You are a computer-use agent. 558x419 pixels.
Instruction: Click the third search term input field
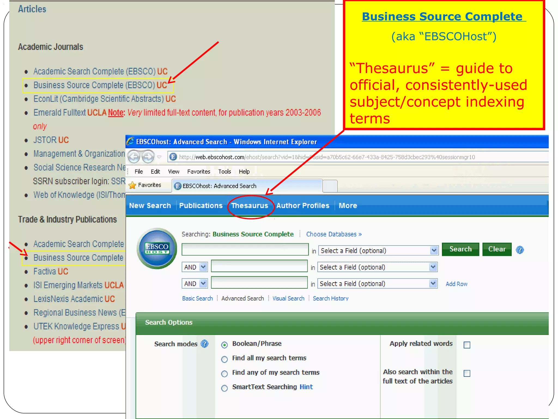[259, 283]
